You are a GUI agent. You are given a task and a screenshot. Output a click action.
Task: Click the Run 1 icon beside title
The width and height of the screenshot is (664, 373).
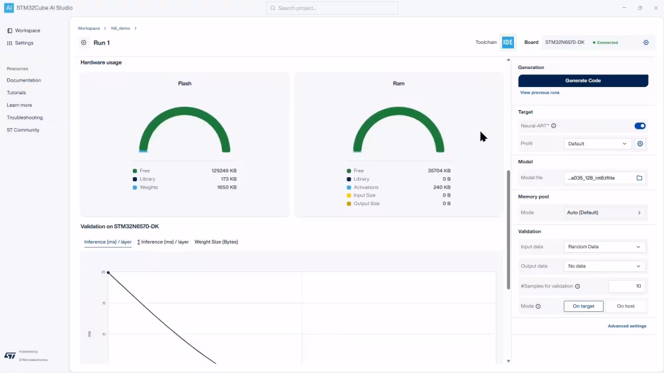tap(84, 42)
